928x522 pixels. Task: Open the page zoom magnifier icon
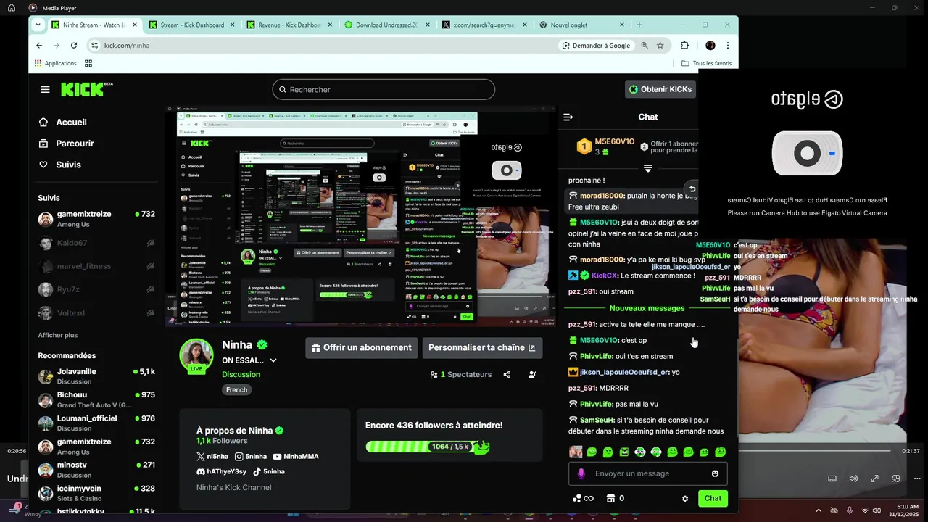coord(644,45)
